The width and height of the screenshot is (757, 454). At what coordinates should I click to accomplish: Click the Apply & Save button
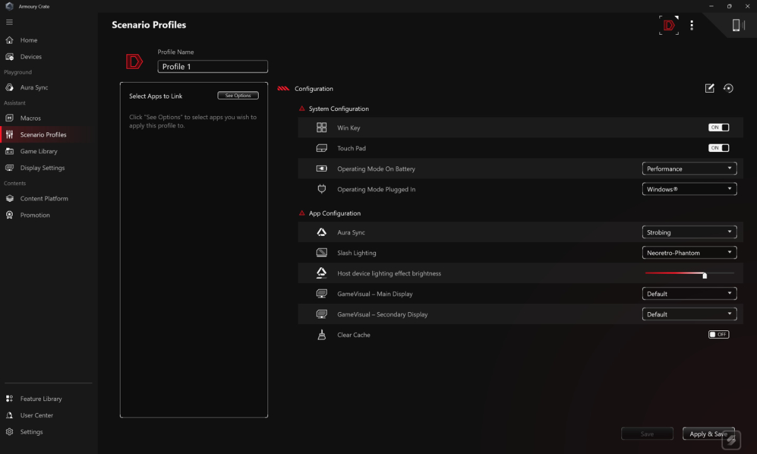708,434
